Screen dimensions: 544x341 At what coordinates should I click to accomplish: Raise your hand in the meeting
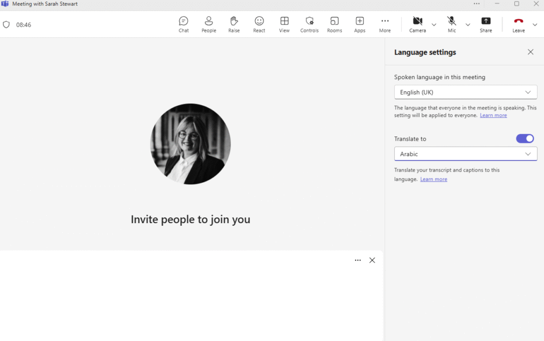point(234,24)
